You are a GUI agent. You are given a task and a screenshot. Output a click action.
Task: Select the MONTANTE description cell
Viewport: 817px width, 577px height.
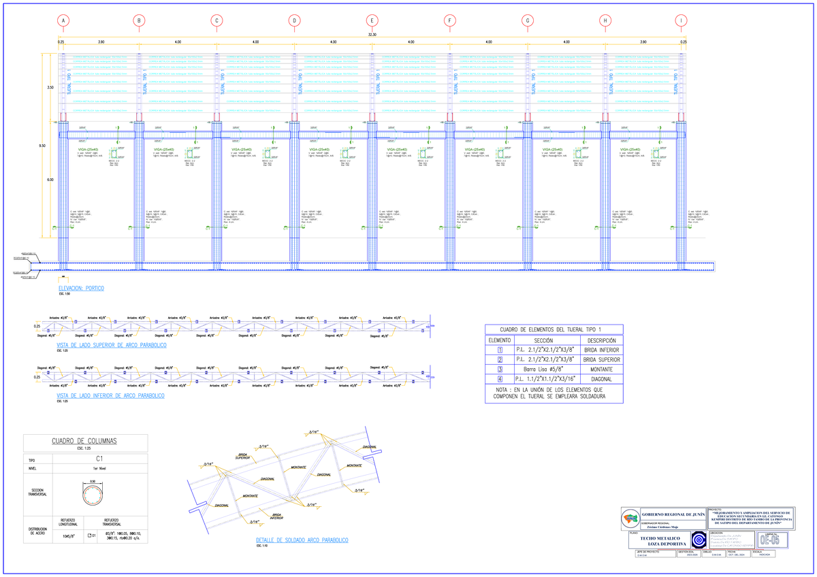coord(601,369)
